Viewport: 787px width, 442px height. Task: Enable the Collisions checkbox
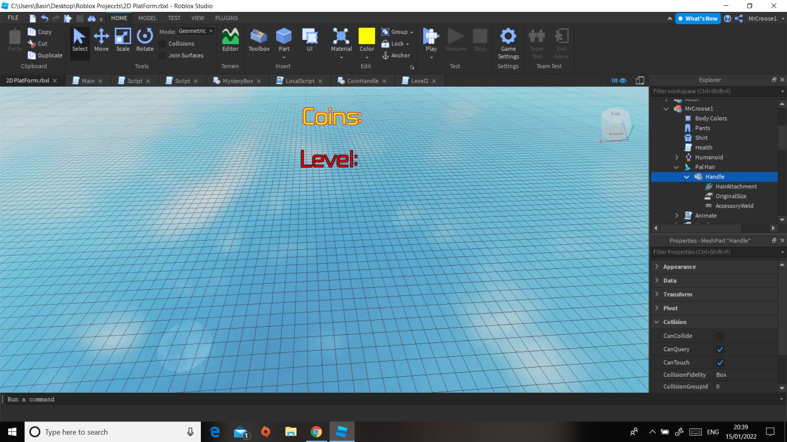point(162,44)
